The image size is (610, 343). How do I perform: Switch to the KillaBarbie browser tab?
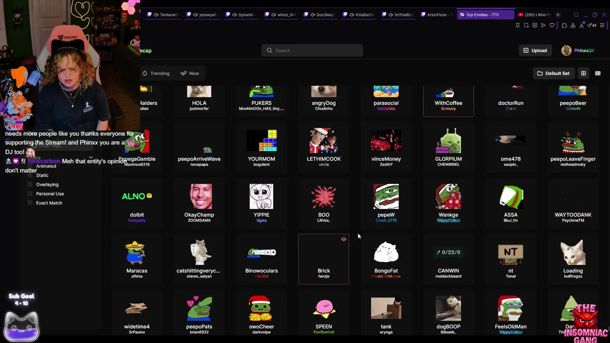[x=358, y=15]
